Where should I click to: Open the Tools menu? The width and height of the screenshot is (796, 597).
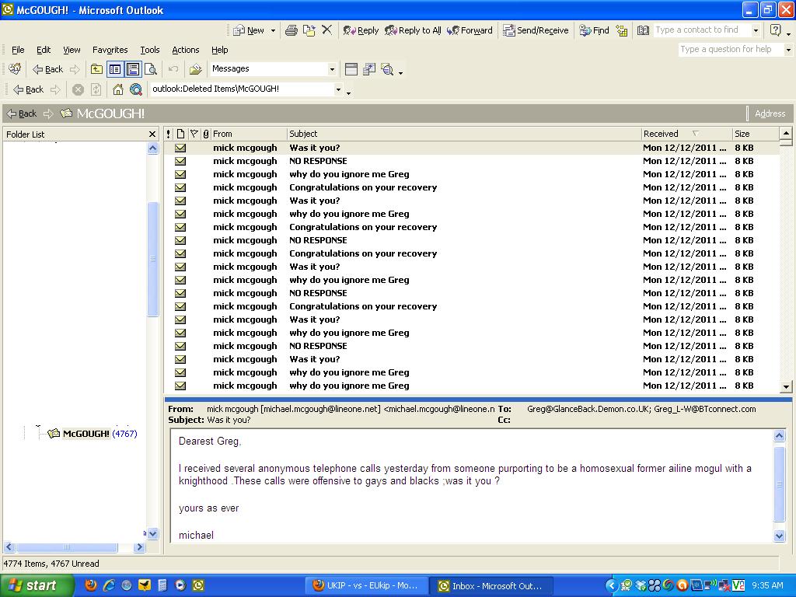pos(150,50)
